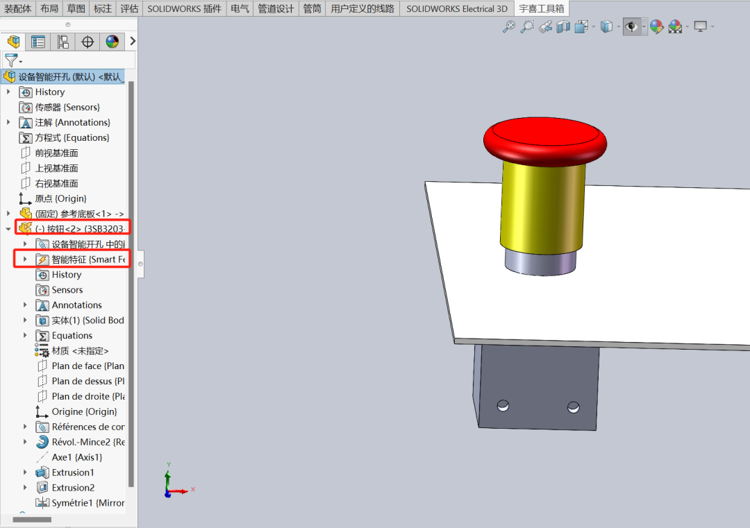This screenshot has width=750, height=528.
Task: Collapse the 按钮<2> component node
Action: [x=8, y=228]
